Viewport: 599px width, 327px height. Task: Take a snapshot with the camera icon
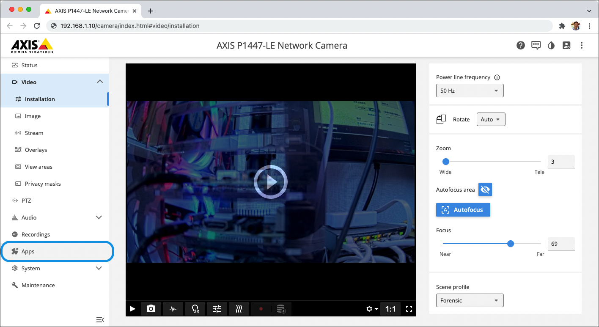click(151, 309)
